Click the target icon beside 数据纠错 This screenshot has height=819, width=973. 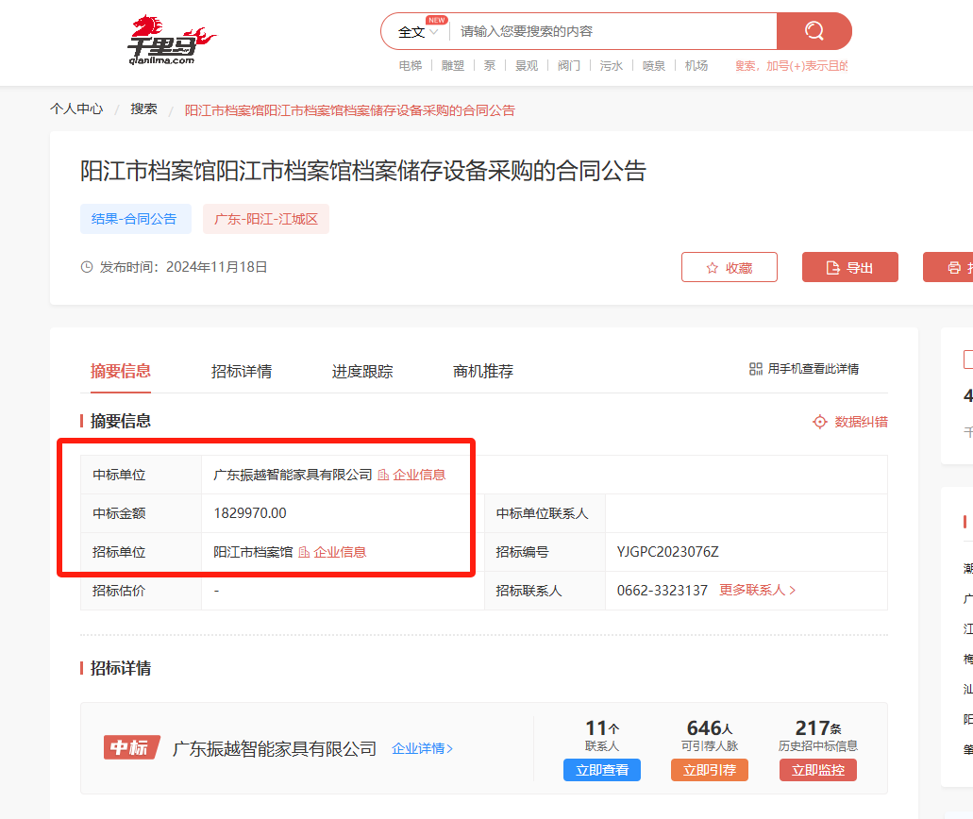820,422
